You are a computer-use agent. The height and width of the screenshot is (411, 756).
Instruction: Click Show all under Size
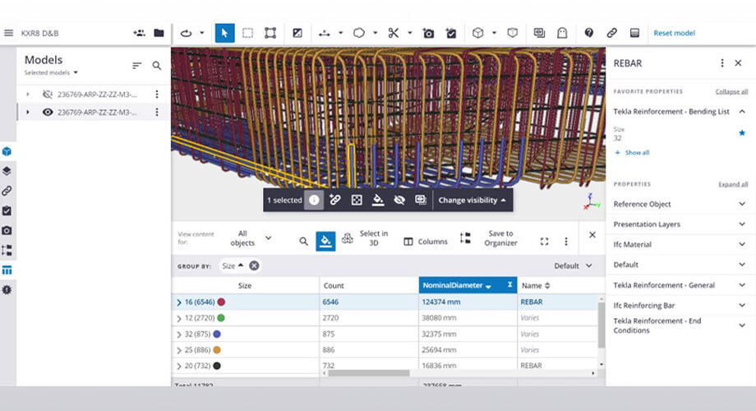point(633,152)
